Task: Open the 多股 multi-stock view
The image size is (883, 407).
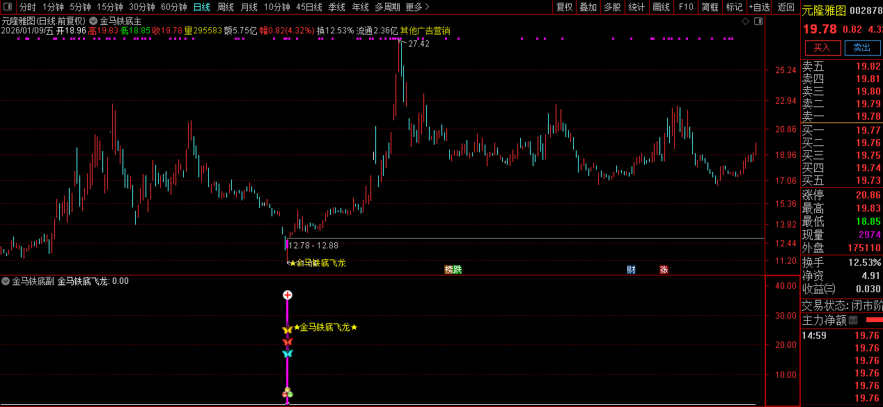Action: click(x=612, y=7)
